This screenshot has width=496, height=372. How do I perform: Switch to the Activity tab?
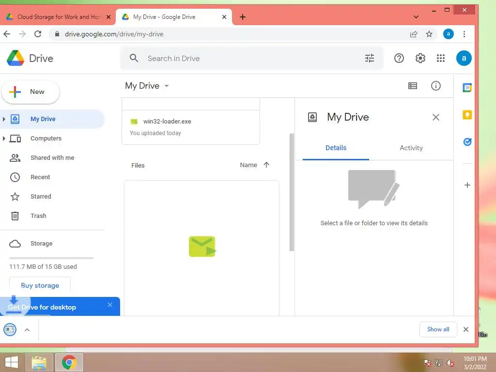(411, 148)
